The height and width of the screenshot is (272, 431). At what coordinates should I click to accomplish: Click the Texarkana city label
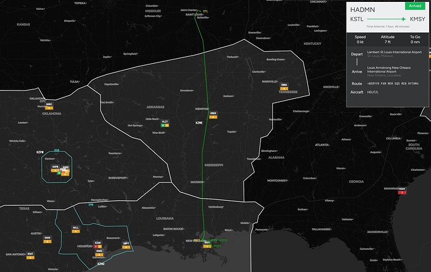pos(115,153)
